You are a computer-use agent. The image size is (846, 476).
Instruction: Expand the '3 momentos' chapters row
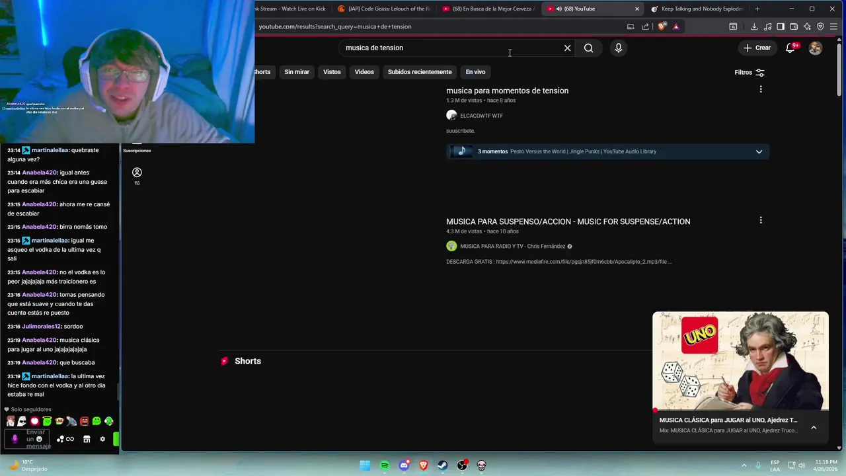[607, 151]
